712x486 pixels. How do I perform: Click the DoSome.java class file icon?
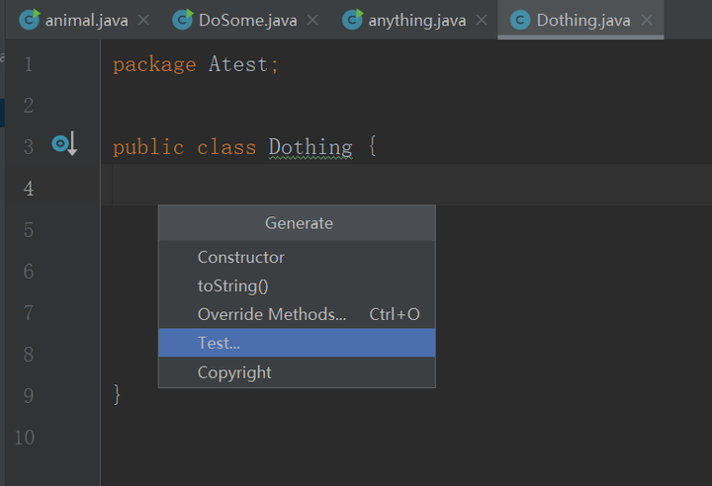182,20
